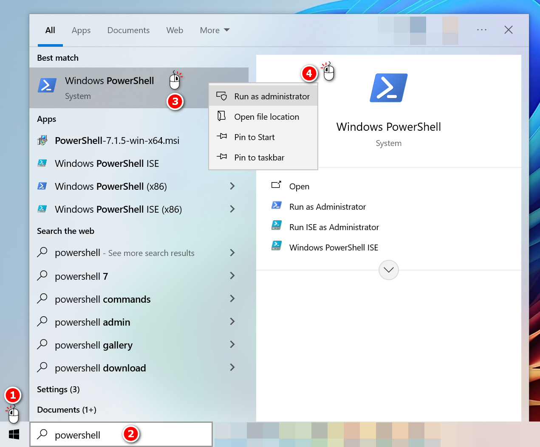Screen dimensions: 540x447
Task: Open the More filter dropdown
Action: tap(215, 30)
